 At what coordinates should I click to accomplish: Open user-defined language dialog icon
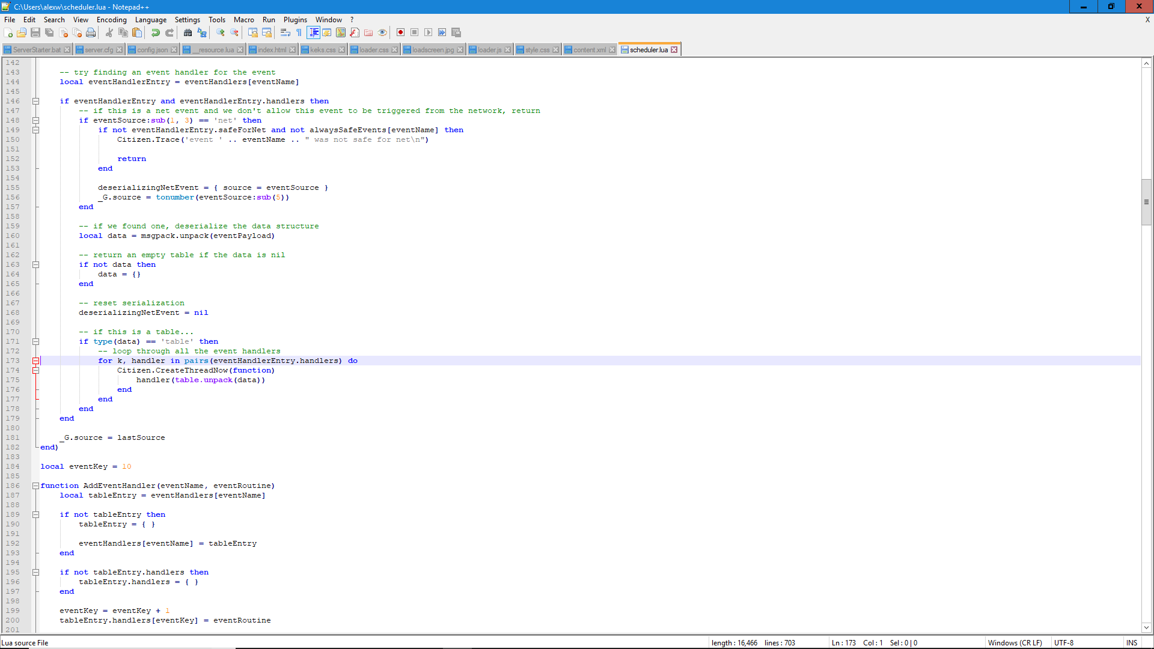(327, 32)
